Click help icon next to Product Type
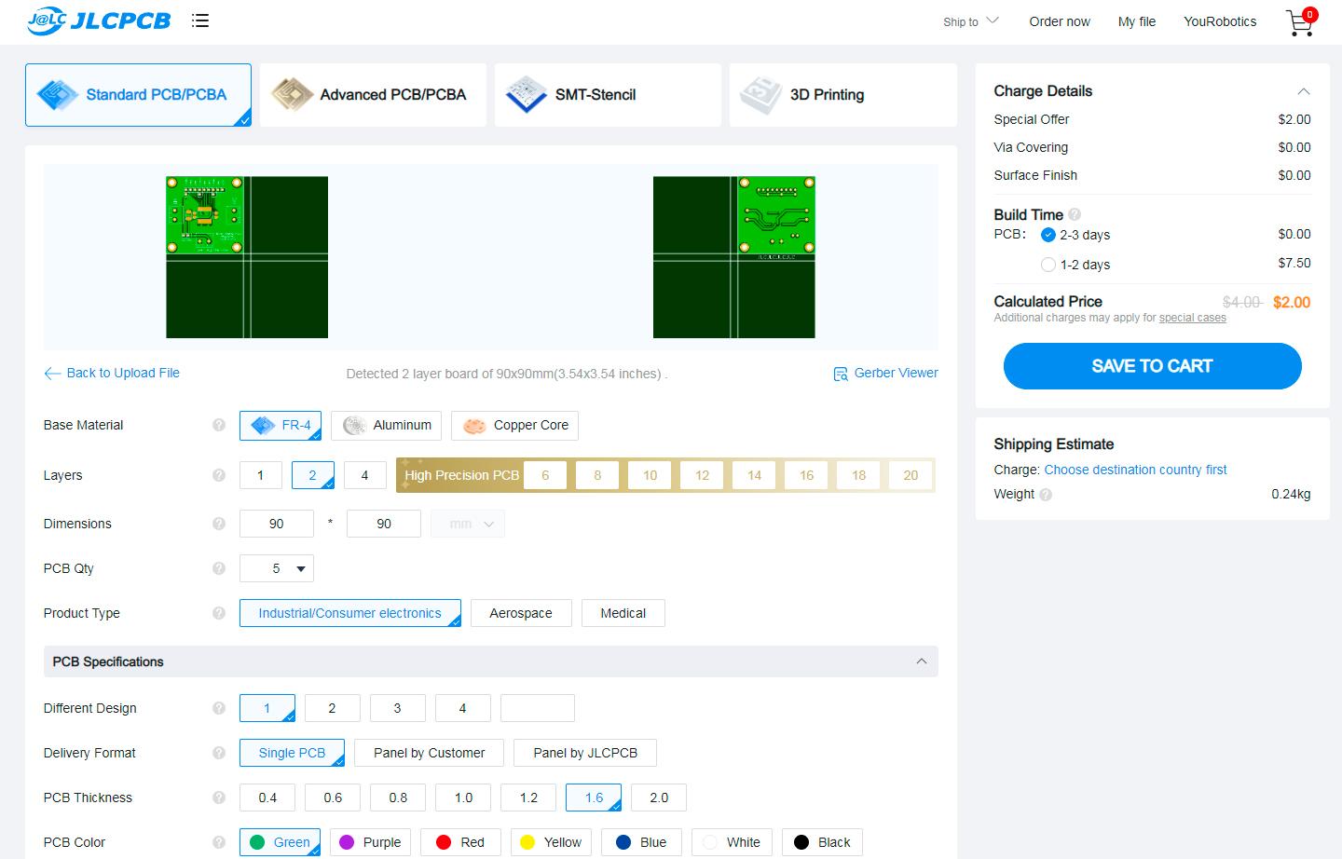 click(219, 613)
